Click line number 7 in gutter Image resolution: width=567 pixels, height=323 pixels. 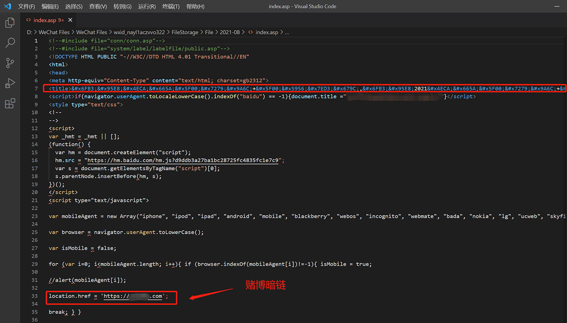point(36,89)
